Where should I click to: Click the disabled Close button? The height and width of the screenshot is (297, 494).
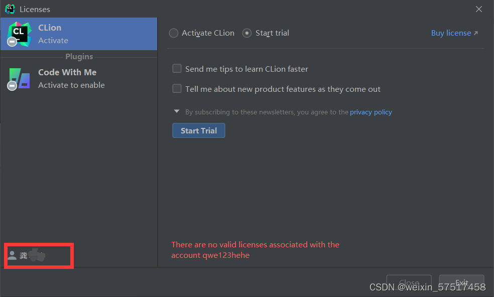tap(409, 282)
